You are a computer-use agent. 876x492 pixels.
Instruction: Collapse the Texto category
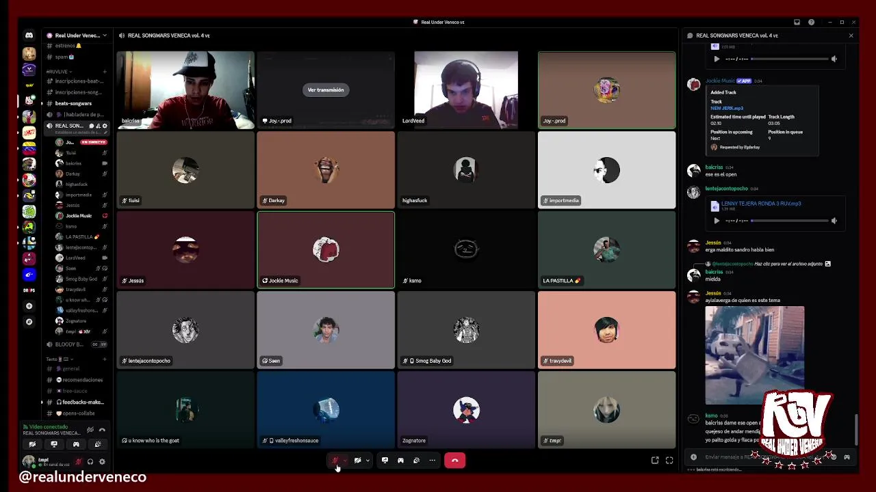pos(59,359)
